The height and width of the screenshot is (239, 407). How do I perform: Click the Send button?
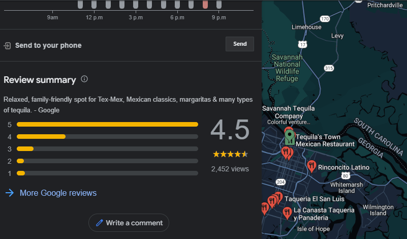point(240,44)
